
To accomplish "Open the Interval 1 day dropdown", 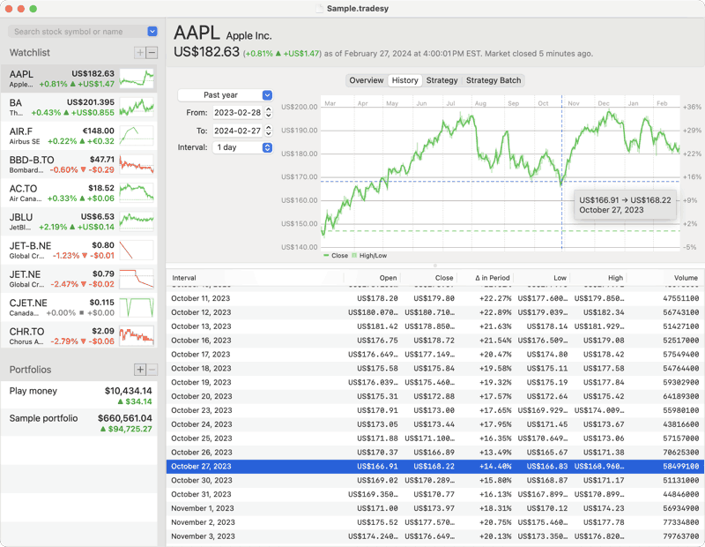I will point(242,147).
